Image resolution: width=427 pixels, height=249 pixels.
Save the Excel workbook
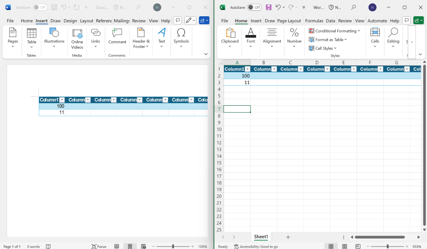coord(269,7)
